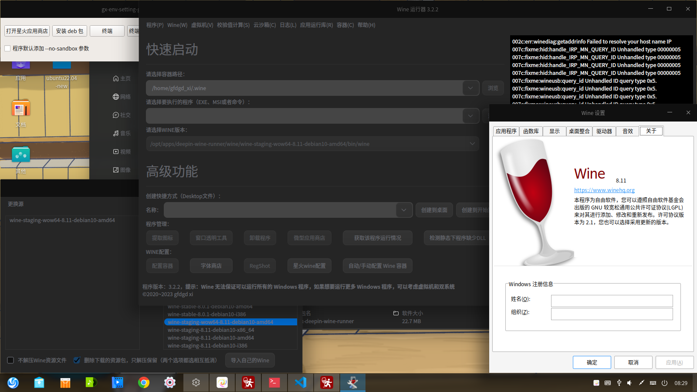This screenshot has width=697, height=392.
Task: Open the 应用运行库(R) menu
Action: (317, 25)
